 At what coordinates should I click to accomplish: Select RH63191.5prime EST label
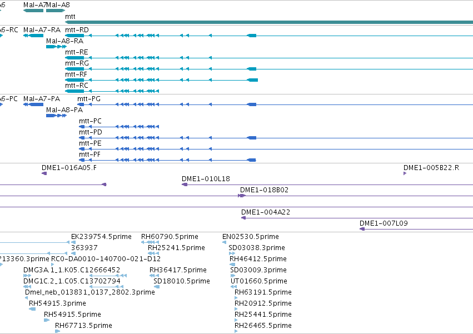coord(263,292)
